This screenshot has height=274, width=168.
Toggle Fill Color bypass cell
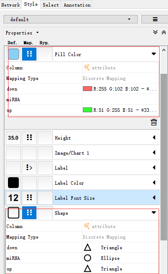(x=45, y=54)
